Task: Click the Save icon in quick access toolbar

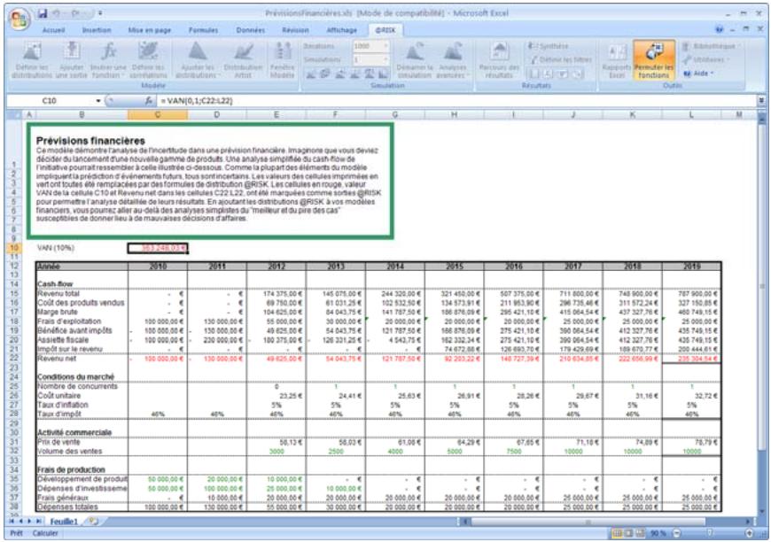Action: [x=43, y=14]
